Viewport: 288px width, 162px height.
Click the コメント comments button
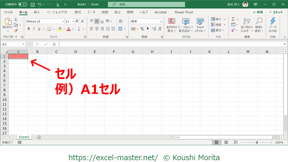(276, 12)
